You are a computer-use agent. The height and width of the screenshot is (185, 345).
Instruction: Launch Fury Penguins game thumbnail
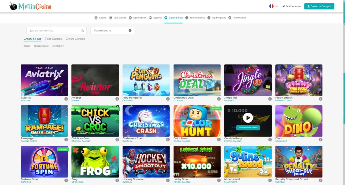click(146, 80)
